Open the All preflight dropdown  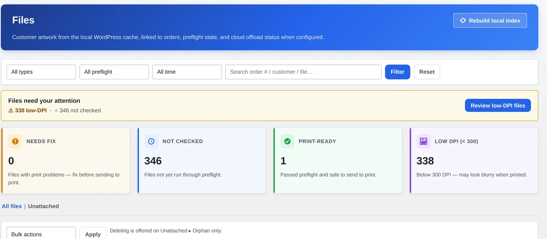[114, 72]
